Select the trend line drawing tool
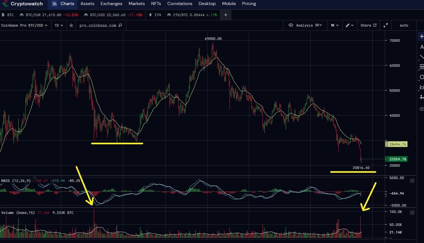424x243 pixels. tap(421, 57)
